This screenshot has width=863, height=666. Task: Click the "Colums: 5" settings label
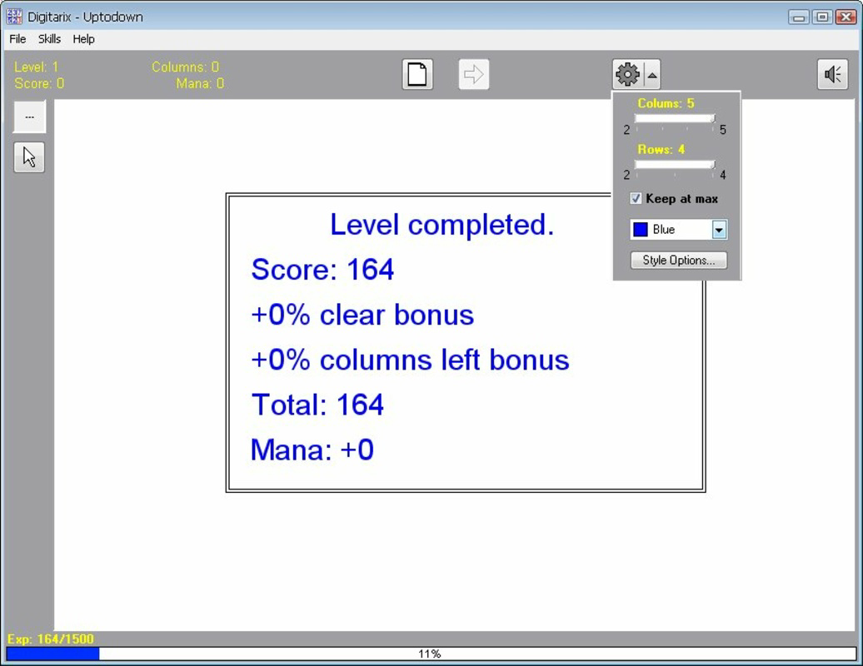coord(666,103)
